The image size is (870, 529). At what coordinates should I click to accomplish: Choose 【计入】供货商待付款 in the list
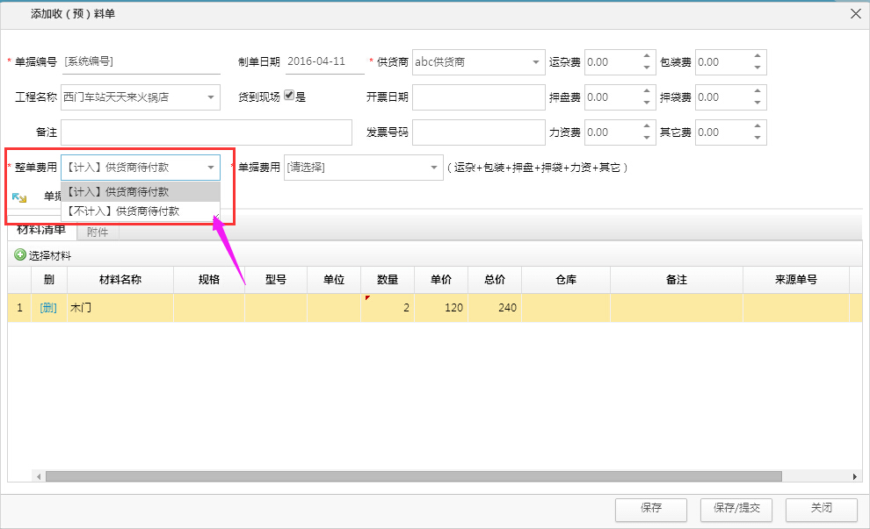(123, 191)
